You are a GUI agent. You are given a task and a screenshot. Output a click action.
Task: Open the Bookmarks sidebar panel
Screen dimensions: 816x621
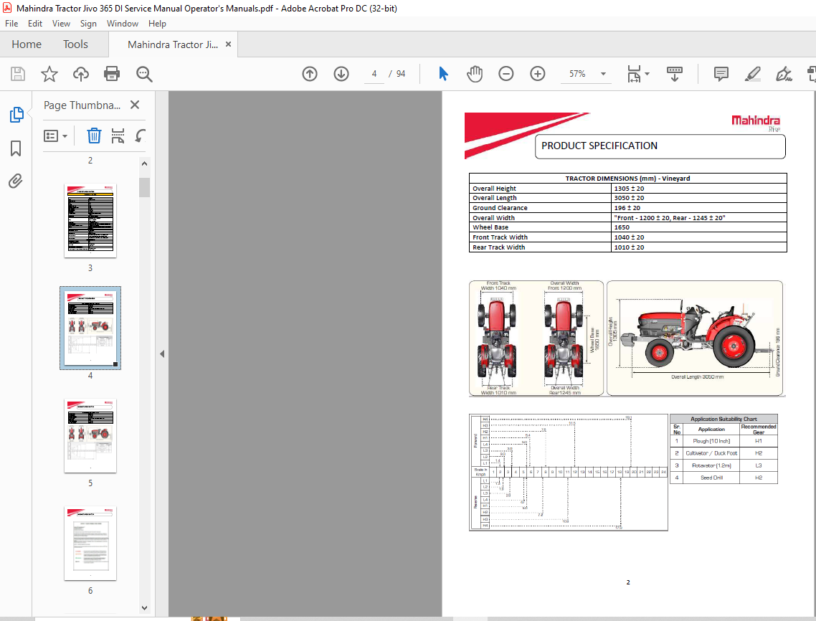coord(16,148)
